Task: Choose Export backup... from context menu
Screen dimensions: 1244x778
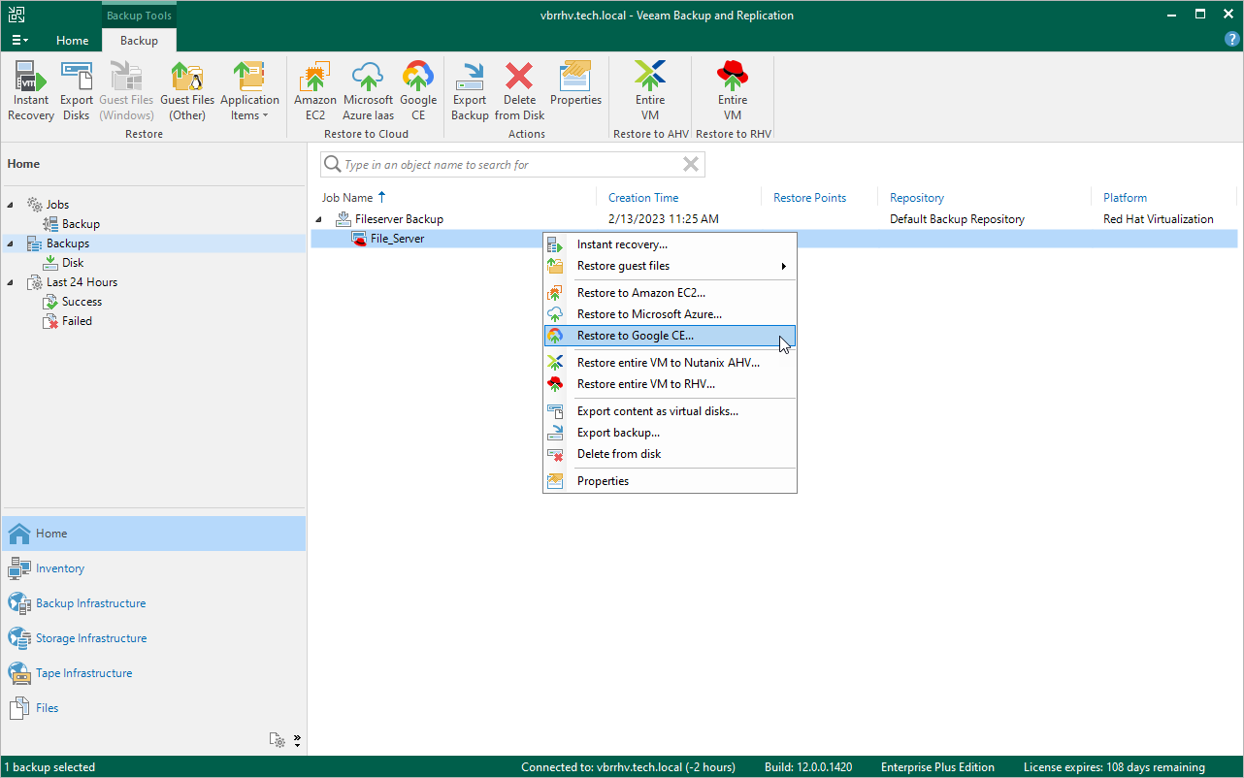Action: [670, 433]
